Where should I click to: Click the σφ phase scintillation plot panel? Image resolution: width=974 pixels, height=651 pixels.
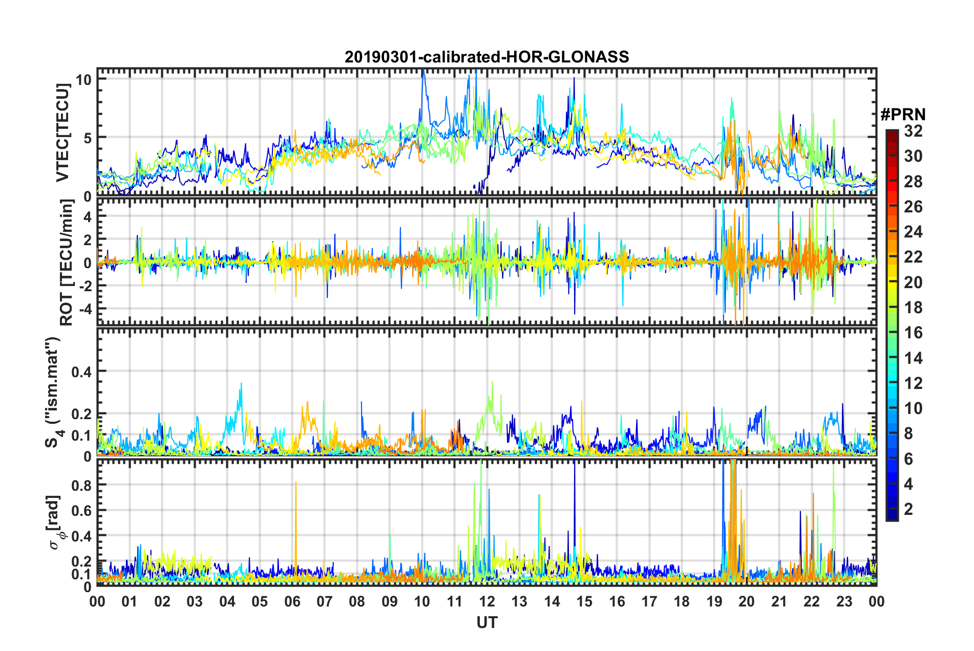click(487, 522)
